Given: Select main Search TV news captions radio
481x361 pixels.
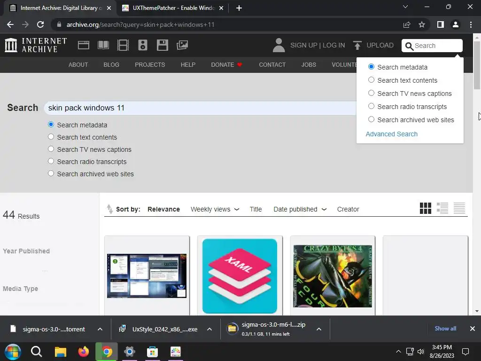Looking at the screenshot, I should 51,149.
